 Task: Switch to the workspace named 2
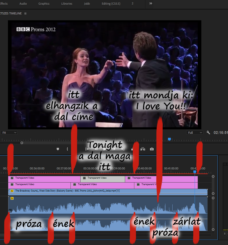pyautogui.click(x=133, y=3)
